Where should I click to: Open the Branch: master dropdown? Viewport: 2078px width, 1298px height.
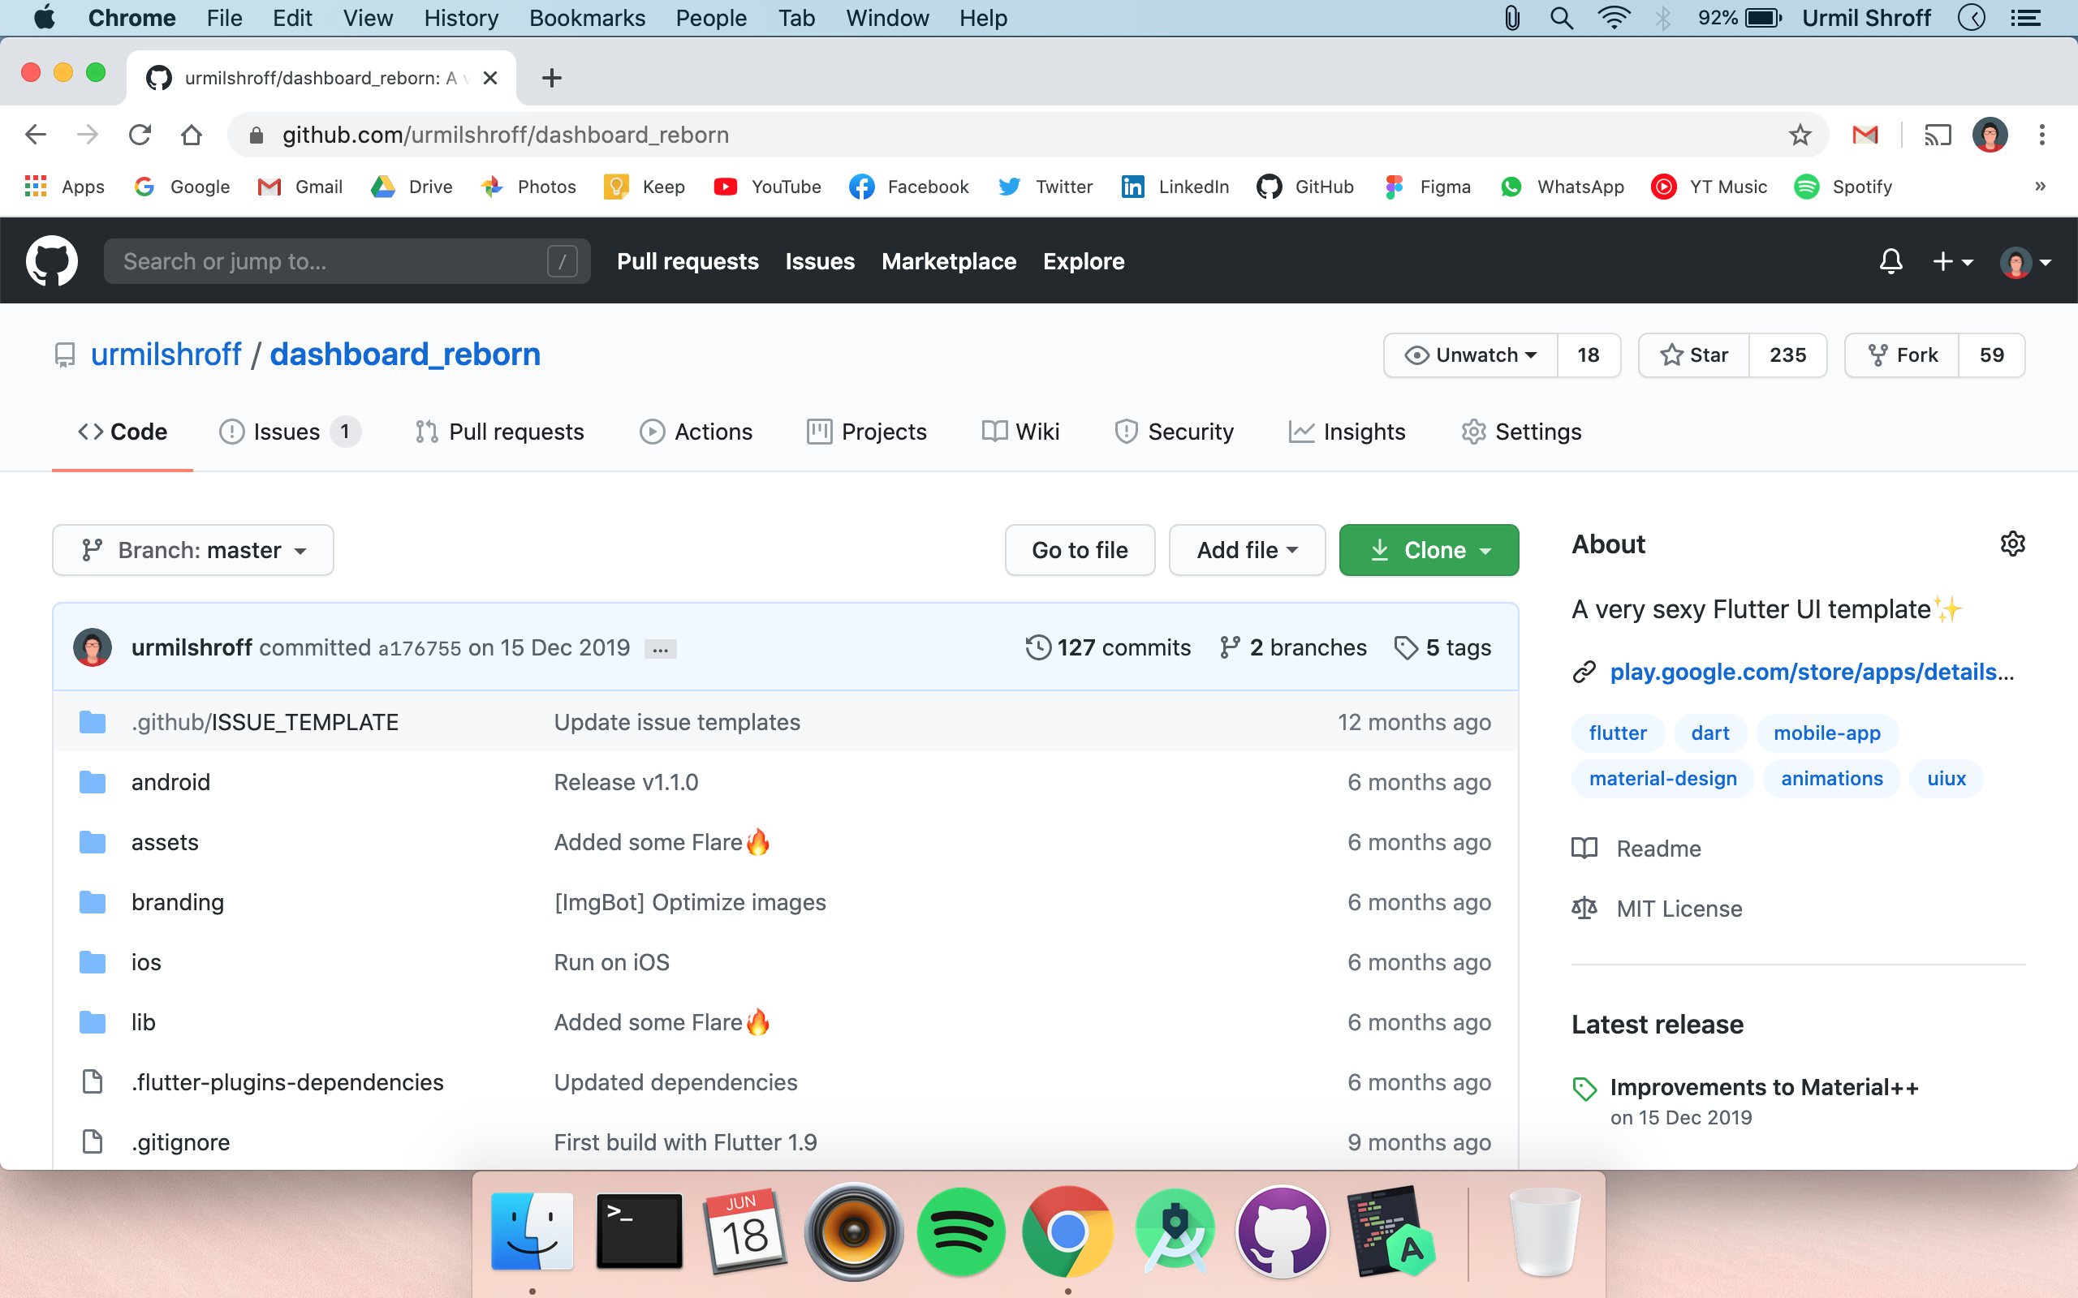point(192,549)
